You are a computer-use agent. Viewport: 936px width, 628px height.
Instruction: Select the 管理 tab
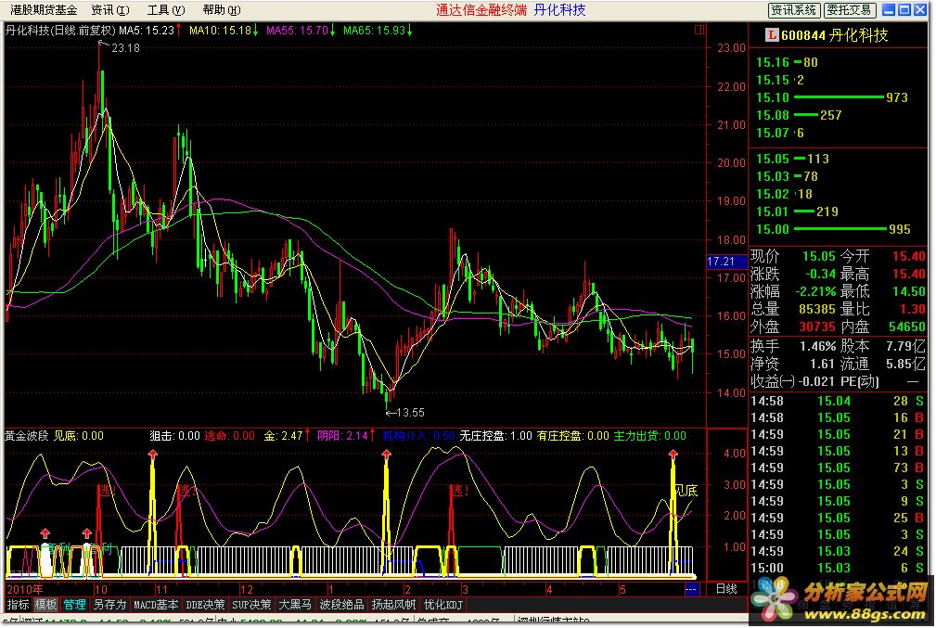(74, 605)
